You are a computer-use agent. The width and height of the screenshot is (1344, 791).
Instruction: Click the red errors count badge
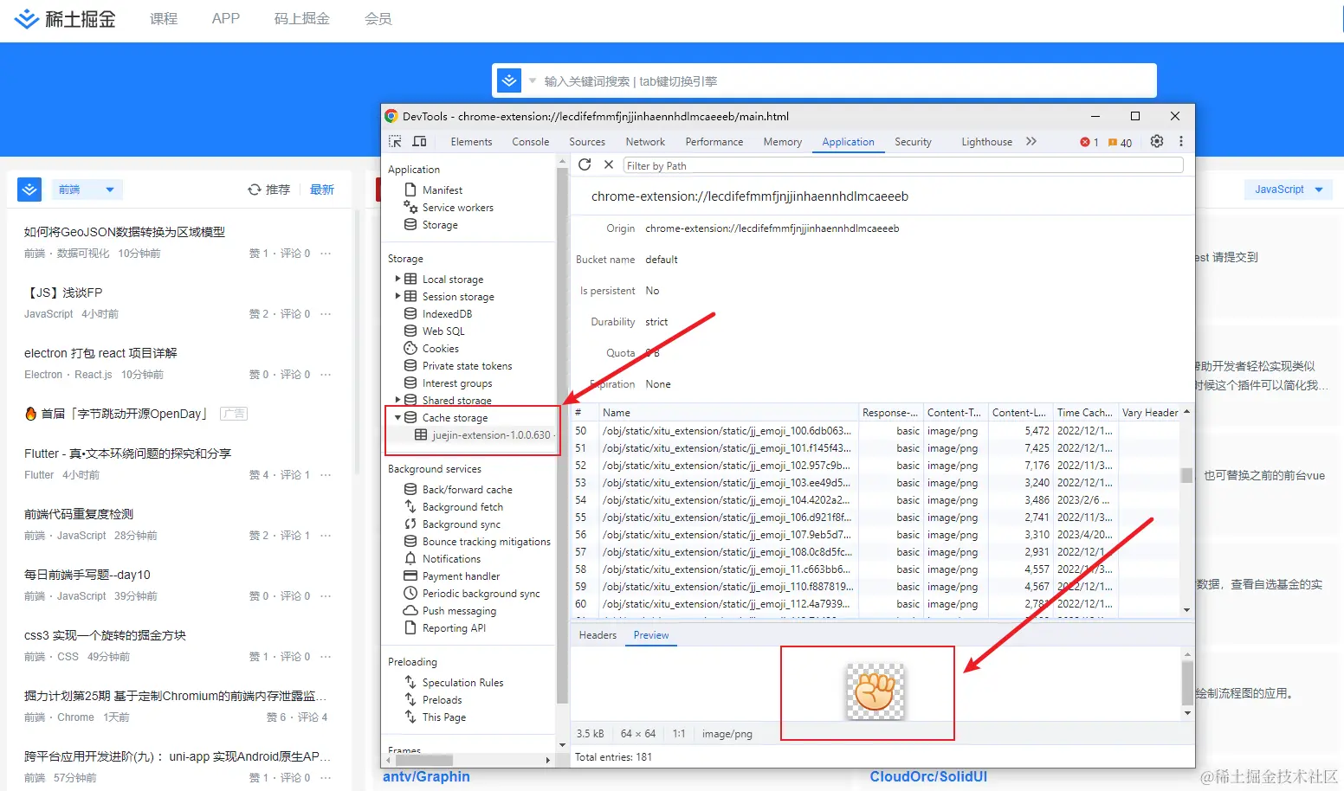pos(1089,143)
